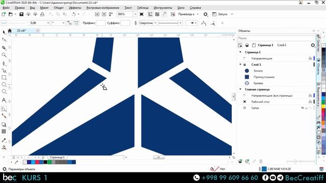
Task: Click the Print icon
Action: pos(42,14)
